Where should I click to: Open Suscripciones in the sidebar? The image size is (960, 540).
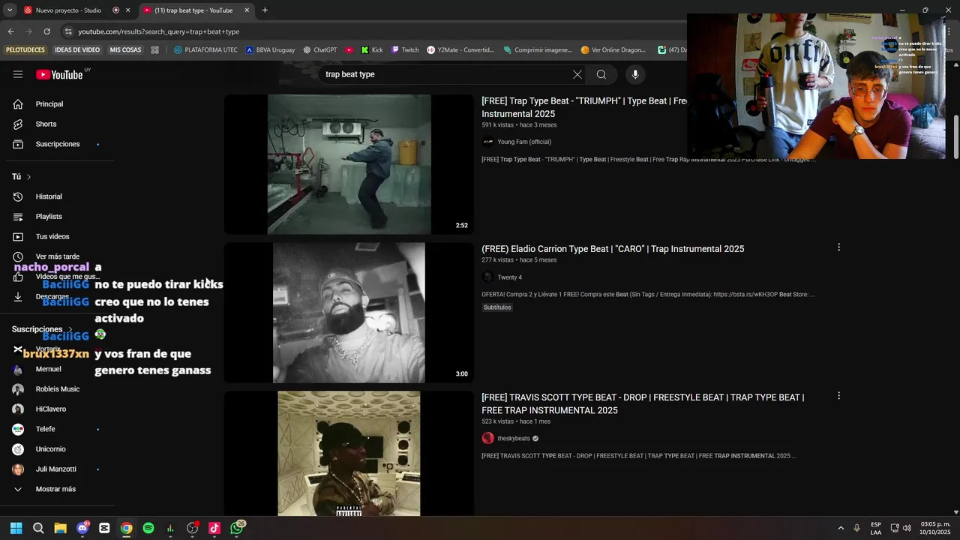[x=57, y=144]
